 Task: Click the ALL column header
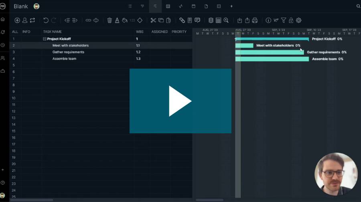coord(15,32)
